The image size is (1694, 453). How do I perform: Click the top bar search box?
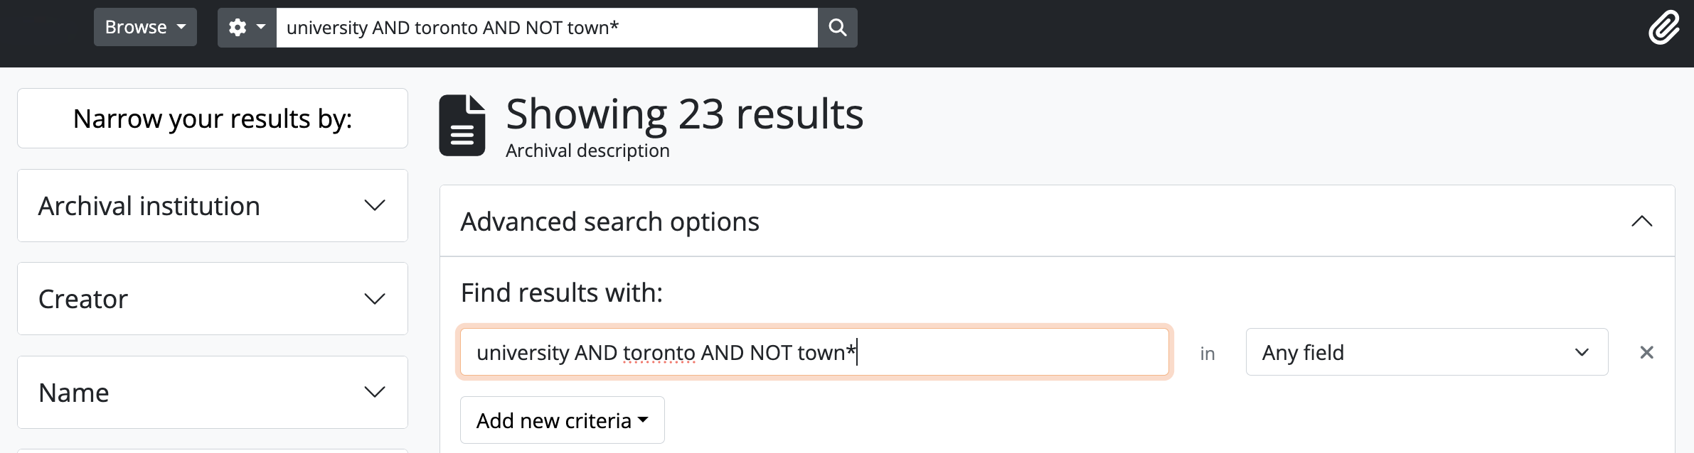546,28
